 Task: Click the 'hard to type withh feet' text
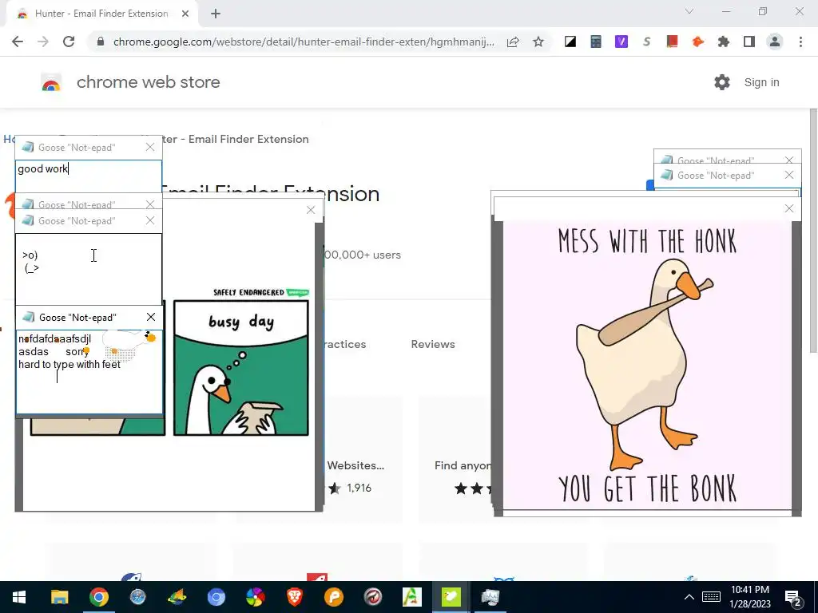[69, 364]
